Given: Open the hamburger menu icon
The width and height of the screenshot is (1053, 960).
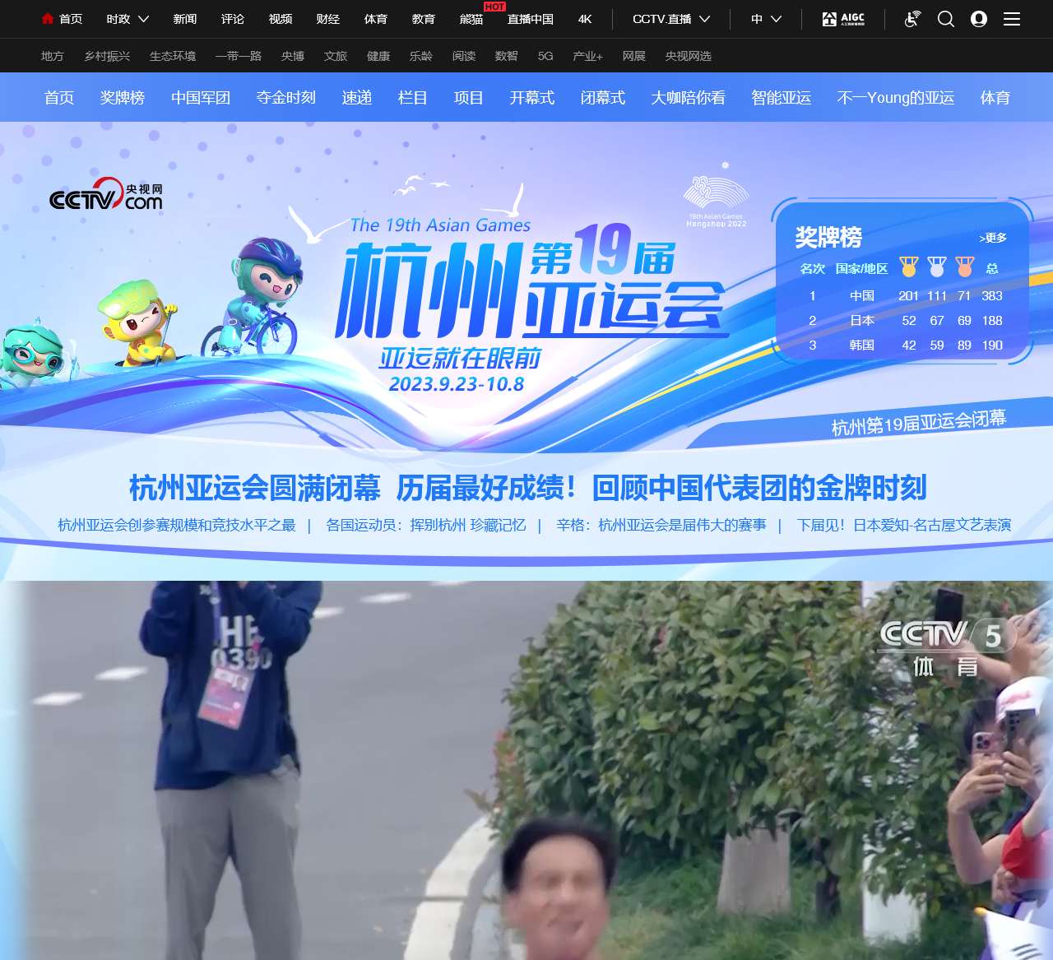Looking at the screenshot, I should click(x=1012, y=18).
